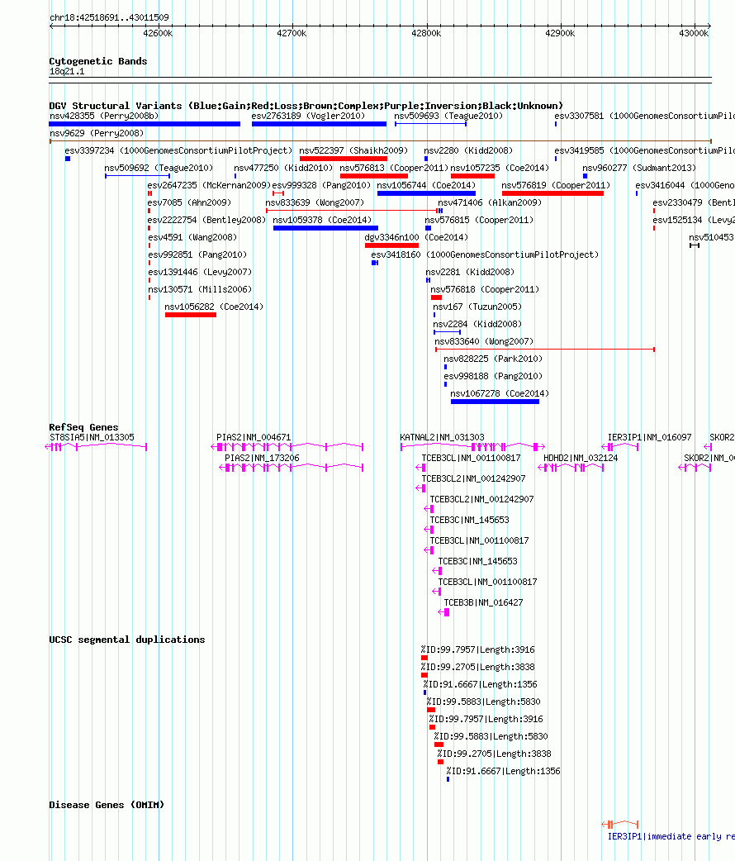This screenshot has width=735, height=861.
Task: Click the red IER3IP1 OMIM gene glyph
Action: click(x=620, y=824)
